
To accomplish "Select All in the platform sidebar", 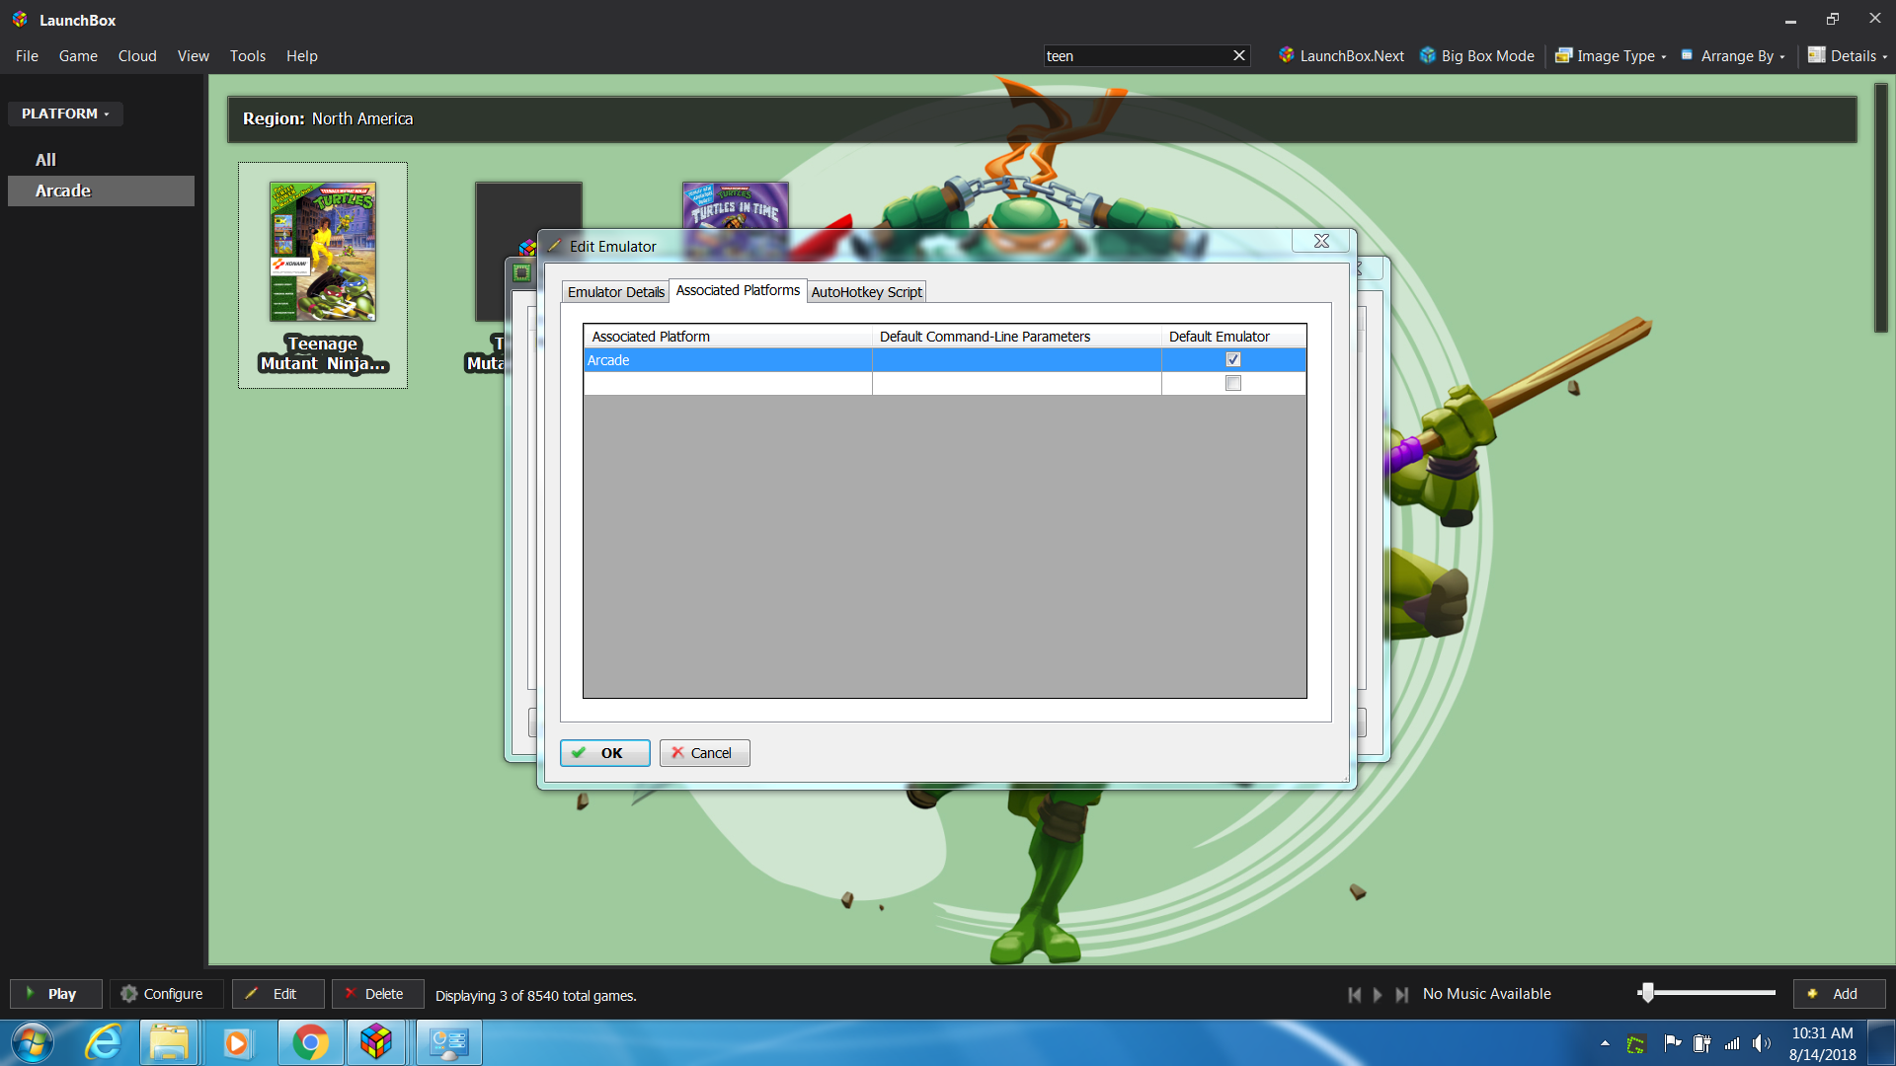I will click(x=101, y=160).
